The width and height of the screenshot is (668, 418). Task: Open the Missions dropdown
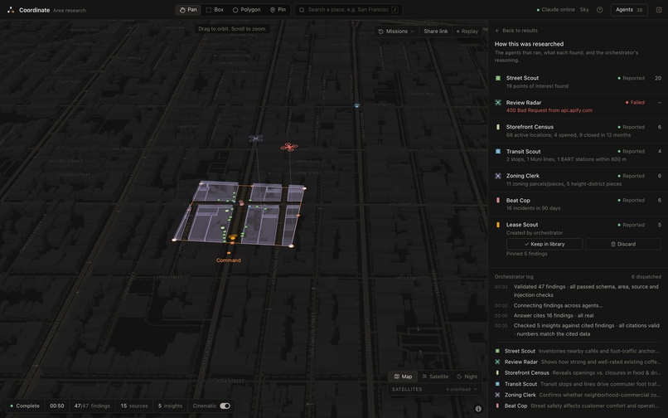point(396,32)
